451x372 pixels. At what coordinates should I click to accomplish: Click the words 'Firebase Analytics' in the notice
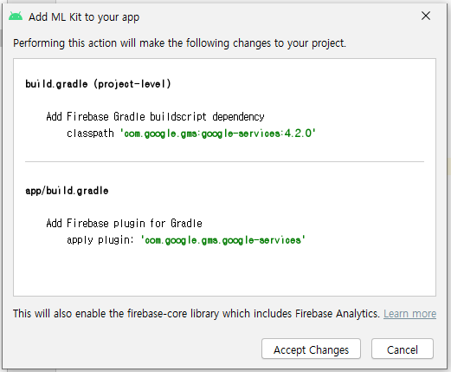pos(336,314)
